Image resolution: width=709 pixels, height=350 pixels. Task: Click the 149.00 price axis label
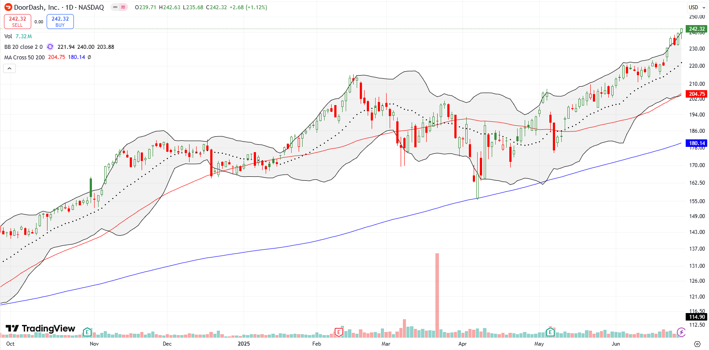(x=697, y=216)
